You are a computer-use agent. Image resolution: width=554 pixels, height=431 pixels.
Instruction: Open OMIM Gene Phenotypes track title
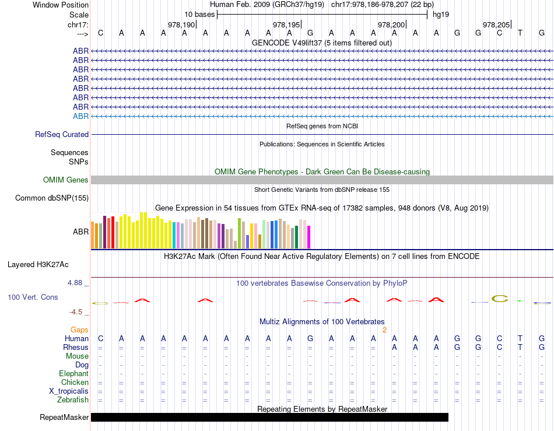[322, 171]
